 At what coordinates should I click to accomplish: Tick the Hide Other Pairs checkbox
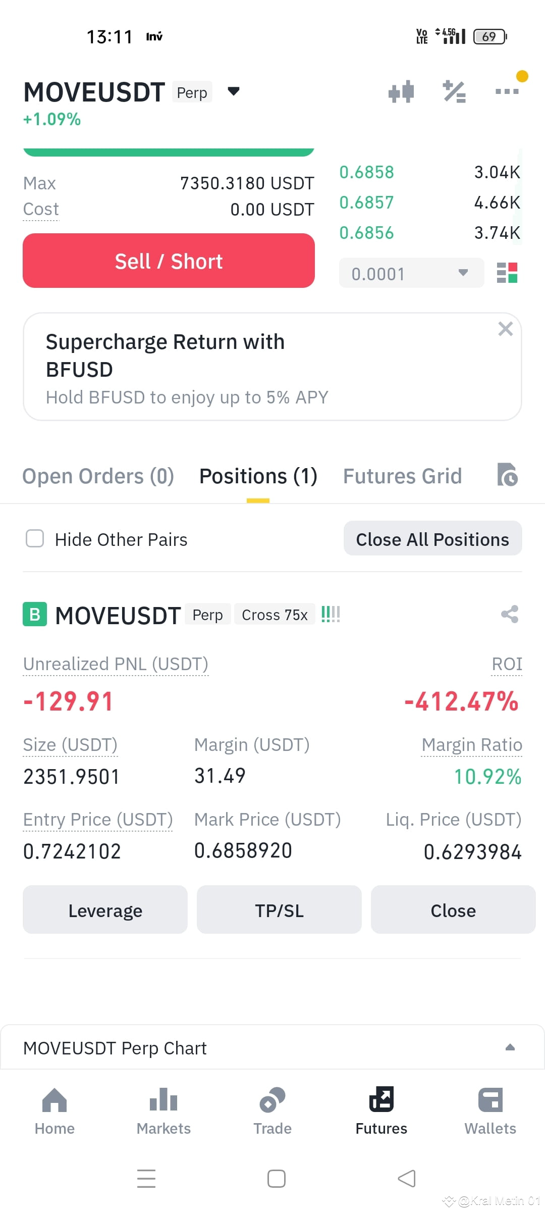point(35,538)
